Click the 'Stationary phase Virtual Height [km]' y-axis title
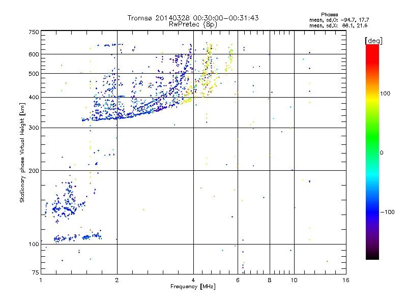407x305 pixels. (22, 153)
